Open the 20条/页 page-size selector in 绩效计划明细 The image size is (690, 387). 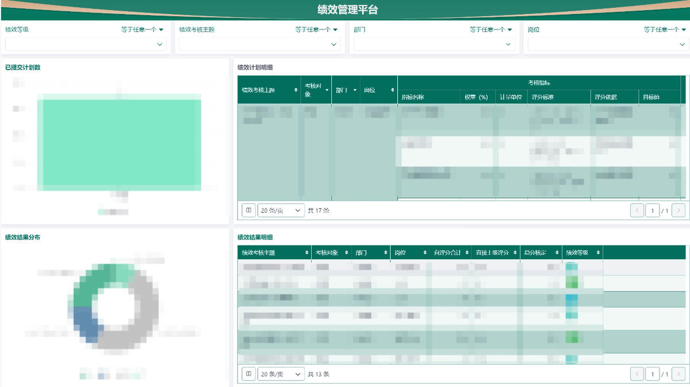click(x=281, y=210)
